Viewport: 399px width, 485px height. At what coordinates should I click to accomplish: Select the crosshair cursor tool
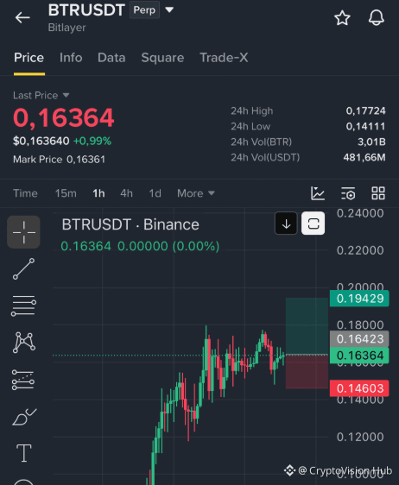tap(24, 232)
